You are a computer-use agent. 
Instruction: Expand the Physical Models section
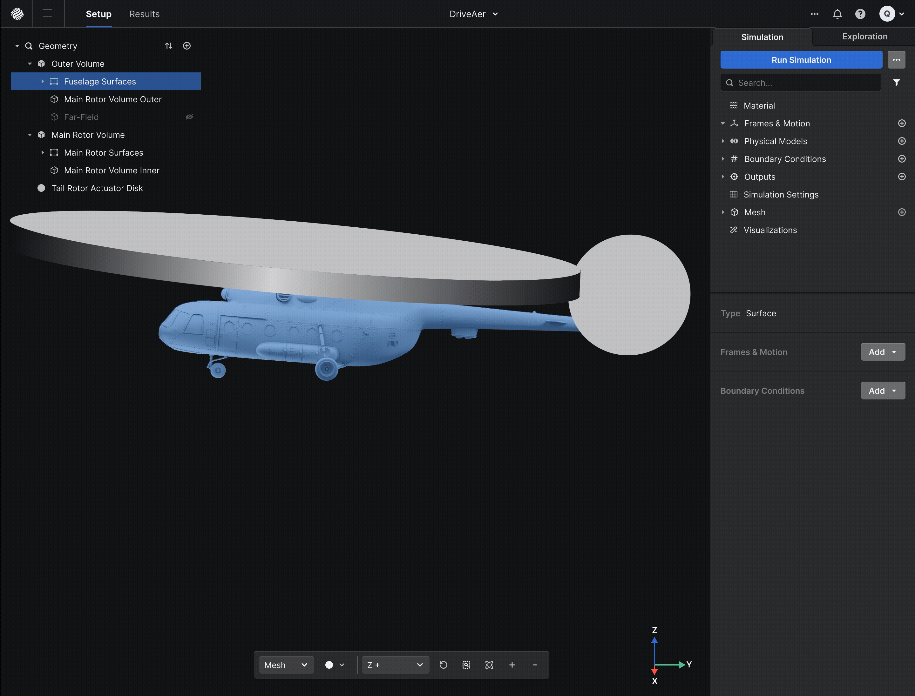tap(723, 141)
